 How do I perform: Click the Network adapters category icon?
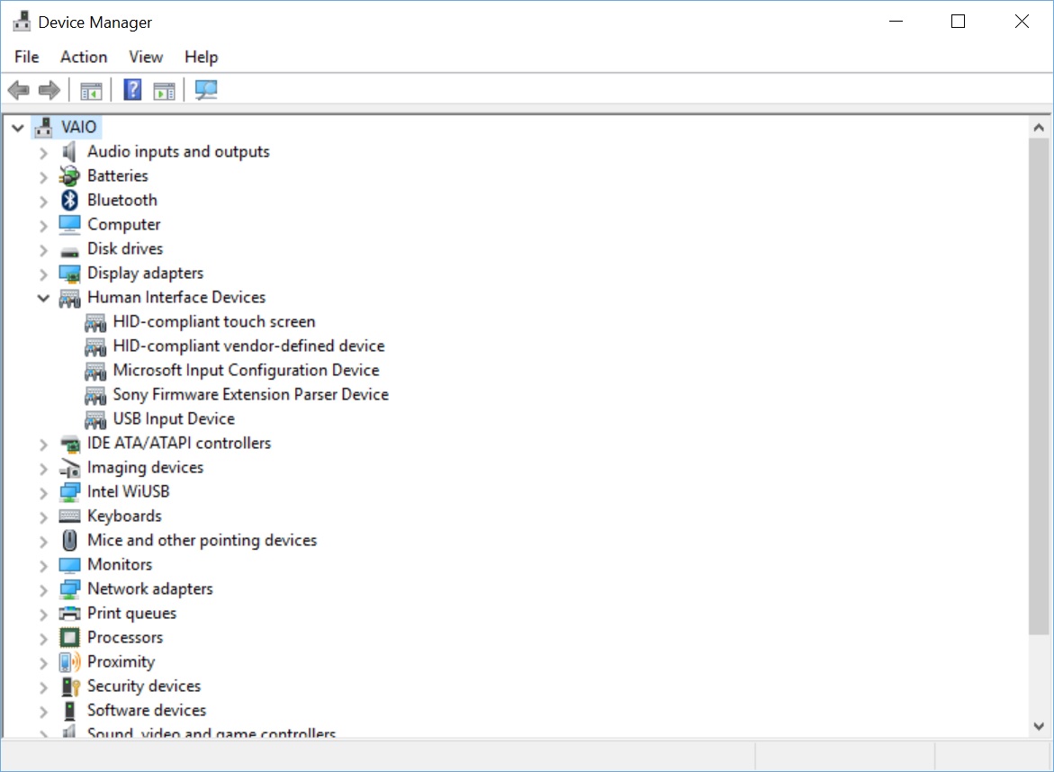tap(68, 588)
